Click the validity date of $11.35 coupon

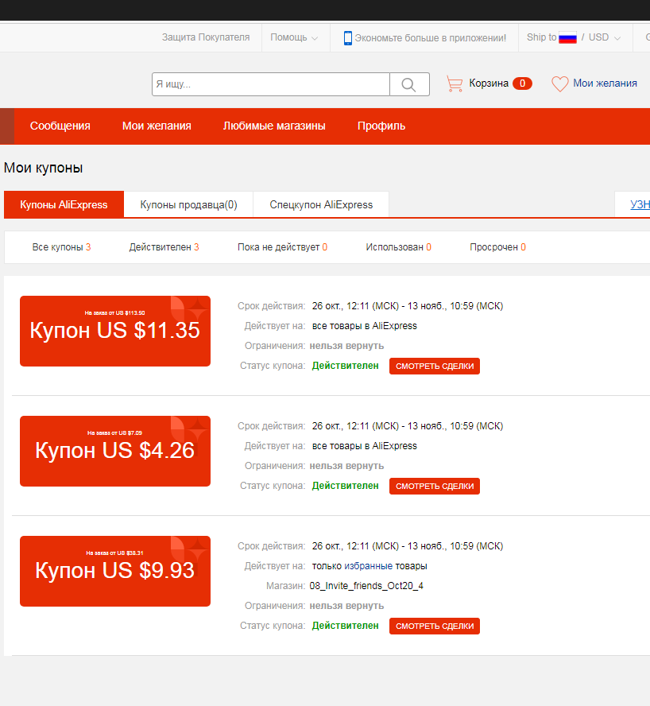[408, 306]
